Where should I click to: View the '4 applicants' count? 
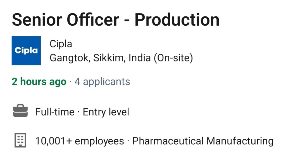102,82
